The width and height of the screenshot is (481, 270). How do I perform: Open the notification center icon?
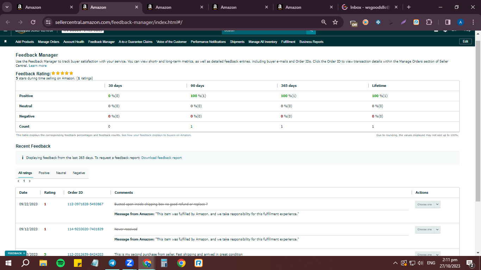coord(470,263)
